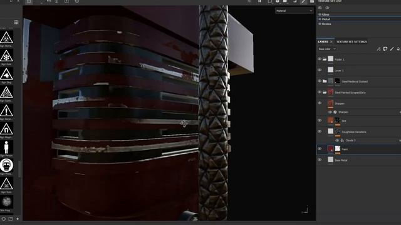Select the Dirt layer mask thumbnail

click(338, 120)
